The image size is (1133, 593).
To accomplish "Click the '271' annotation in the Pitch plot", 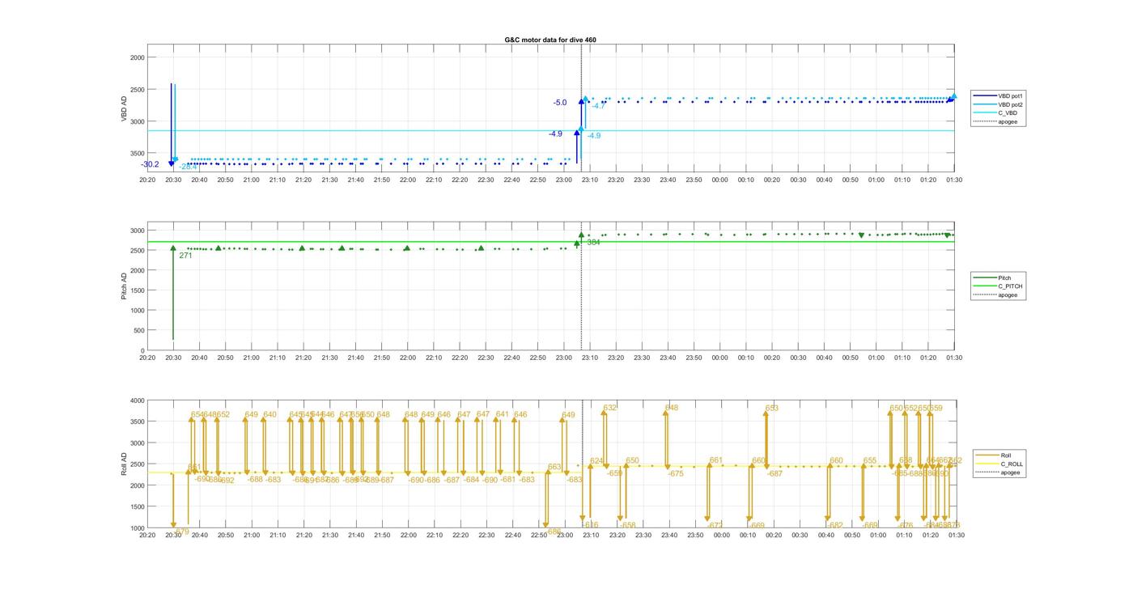I will coord(185,256).
